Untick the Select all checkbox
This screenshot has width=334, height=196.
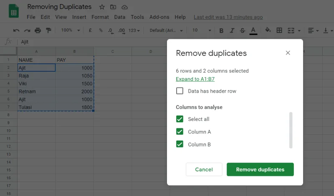pos(180,119)
